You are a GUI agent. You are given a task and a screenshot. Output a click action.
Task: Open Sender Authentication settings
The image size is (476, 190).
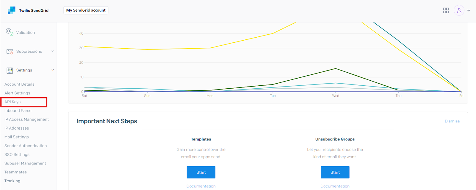[x=26, y=146]
